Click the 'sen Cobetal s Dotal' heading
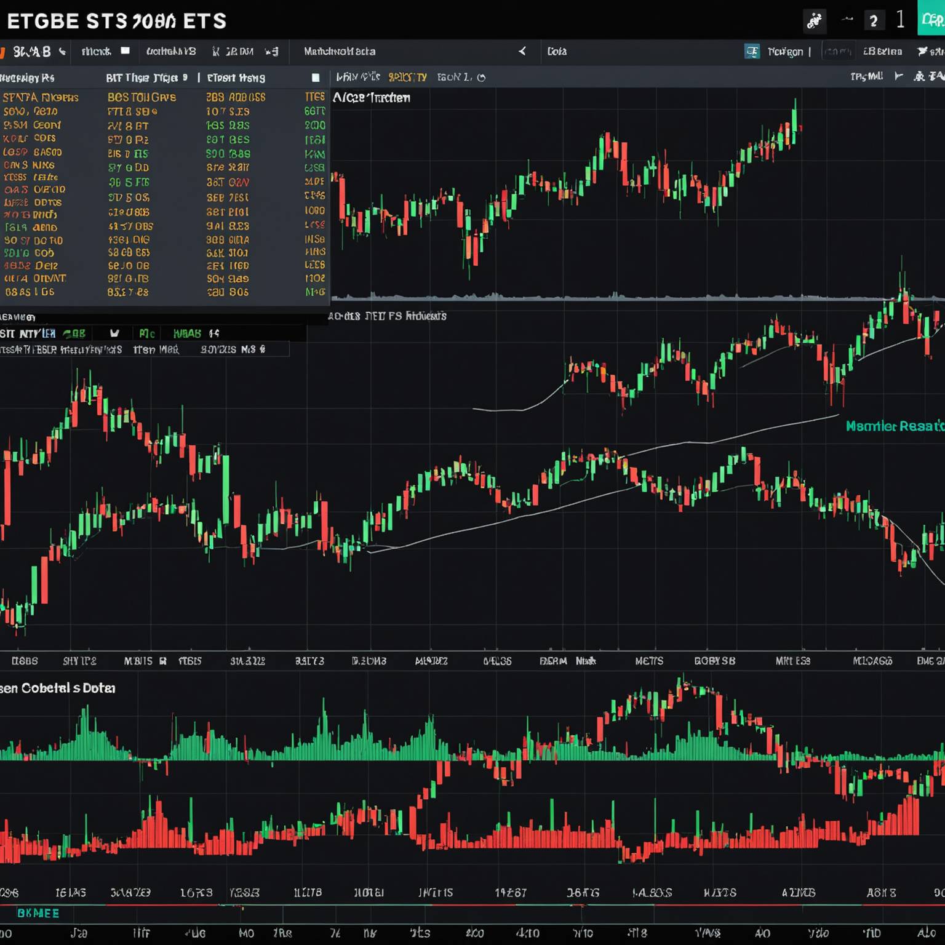The width and height of the screenshot is (945, 945). (57, 688)
